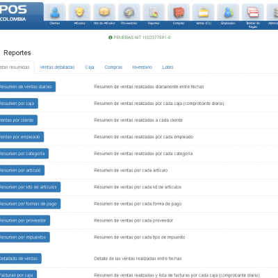
Task: Switch to the Inventario tab
Action: 142,67
